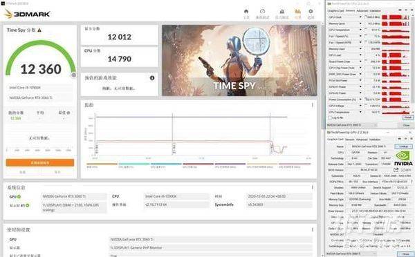Viewport: 415px width, 257px height.
Task: Open the three-dot menu of the system info panel
Action: pyautogui.click(x=313, y=187)
